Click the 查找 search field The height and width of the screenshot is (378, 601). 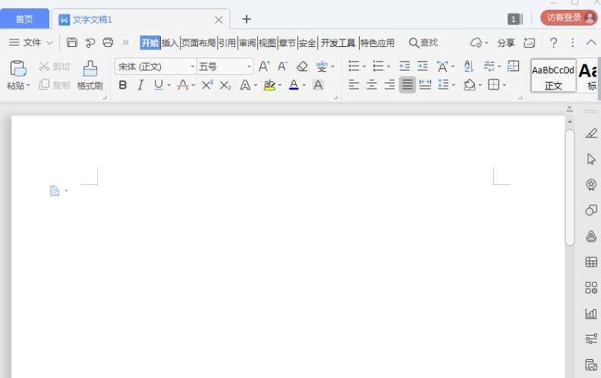click(x=423, y=42)
